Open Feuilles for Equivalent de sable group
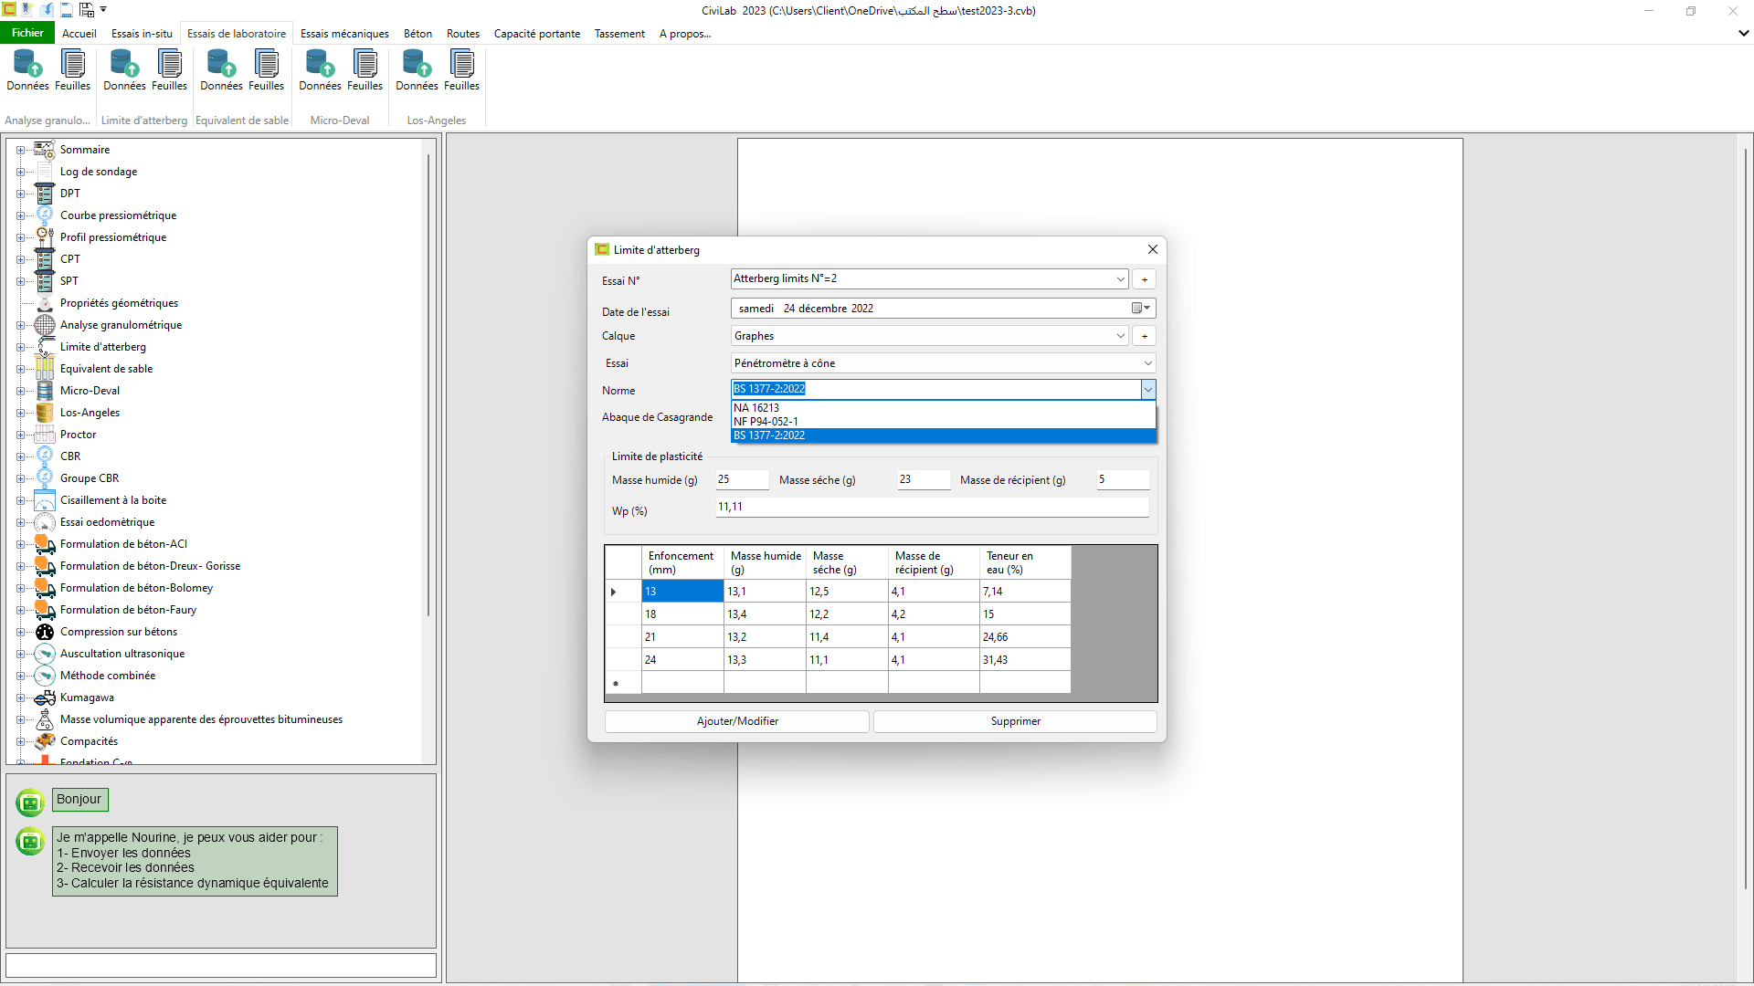The image size is (1754, 986). coord(266,70)
